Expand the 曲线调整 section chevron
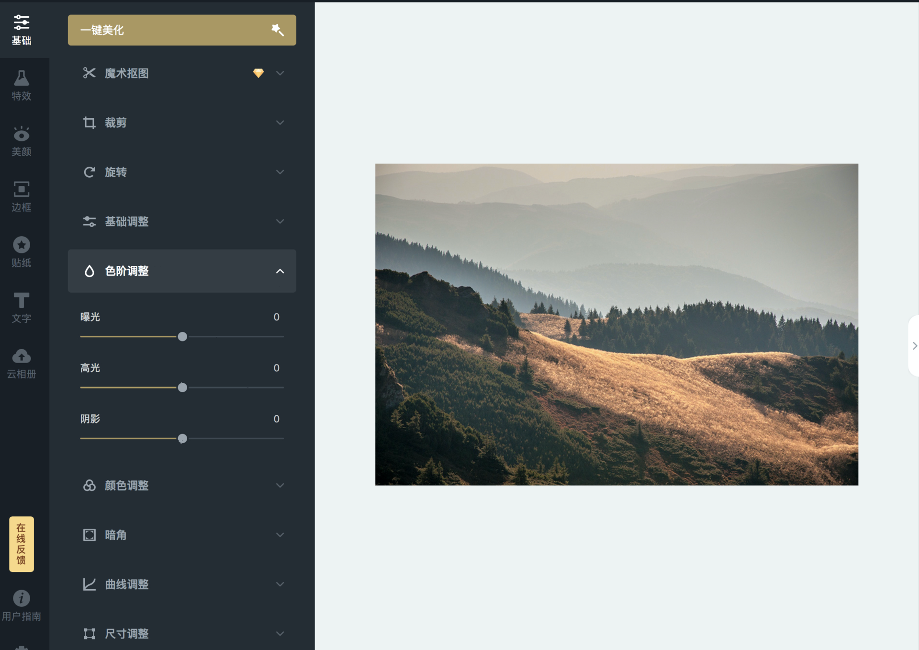The height and width of the screenshot is (650, 919). coord(280,584)
